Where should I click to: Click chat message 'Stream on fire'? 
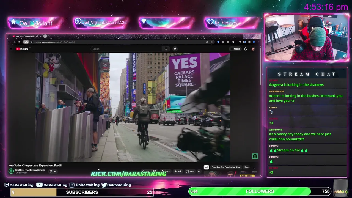(288, 150)
